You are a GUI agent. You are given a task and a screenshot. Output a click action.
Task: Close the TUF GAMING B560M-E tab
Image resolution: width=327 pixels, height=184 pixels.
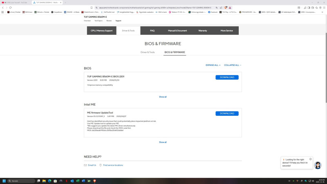pyautogui.click(x=60, y=2)
